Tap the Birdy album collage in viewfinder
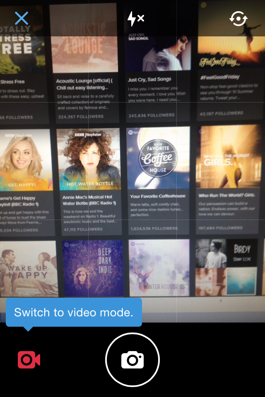Screen dimensions: 265x397 (x=226, y=267)
